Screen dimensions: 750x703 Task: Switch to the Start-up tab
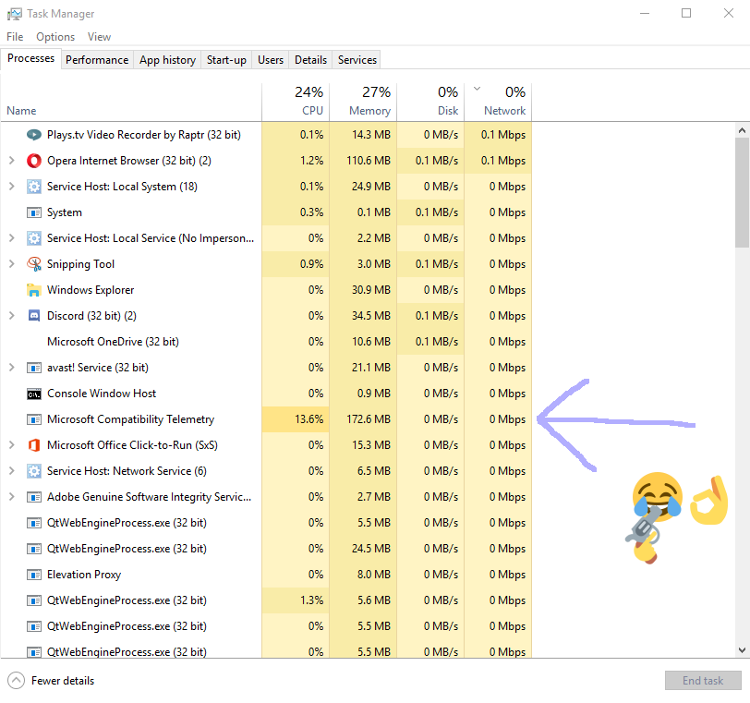pos(226,60)
